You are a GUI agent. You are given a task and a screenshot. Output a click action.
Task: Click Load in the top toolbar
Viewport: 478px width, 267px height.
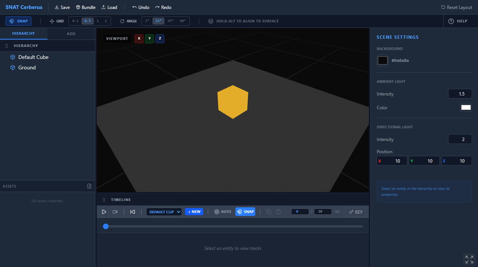[x=109, y=7]
